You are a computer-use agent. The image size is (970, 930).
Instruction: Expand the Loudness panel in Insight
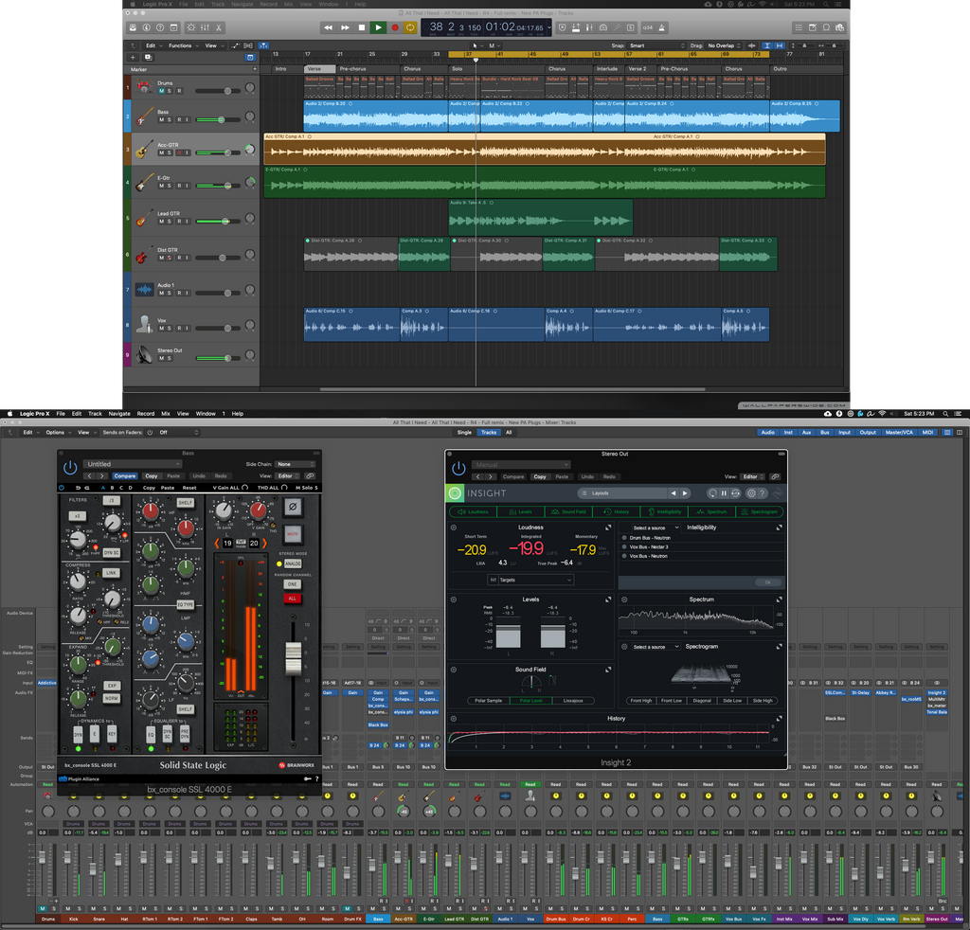tap(608, 528)
